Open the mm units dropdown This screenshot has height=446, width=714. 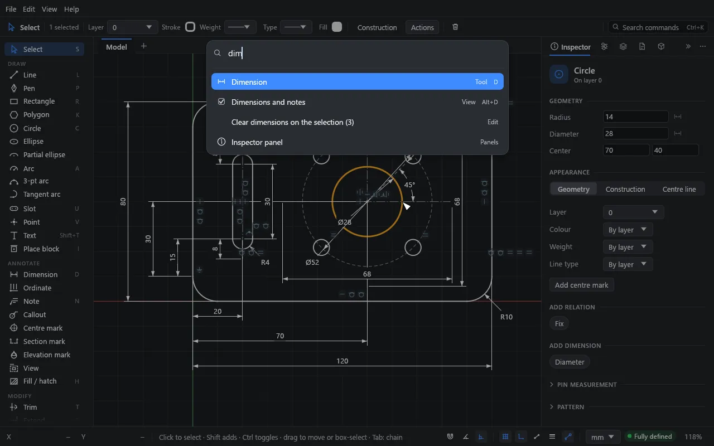pyautogui.click(x=602, y=437)
